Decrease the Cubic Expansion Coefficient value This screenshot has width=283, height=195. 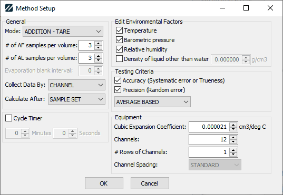click(233, 129)
